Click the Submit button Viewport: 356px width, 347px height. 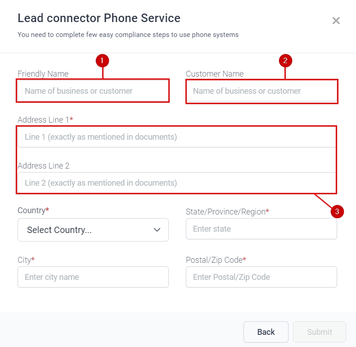pyautogui.click(x=320, y=332)
